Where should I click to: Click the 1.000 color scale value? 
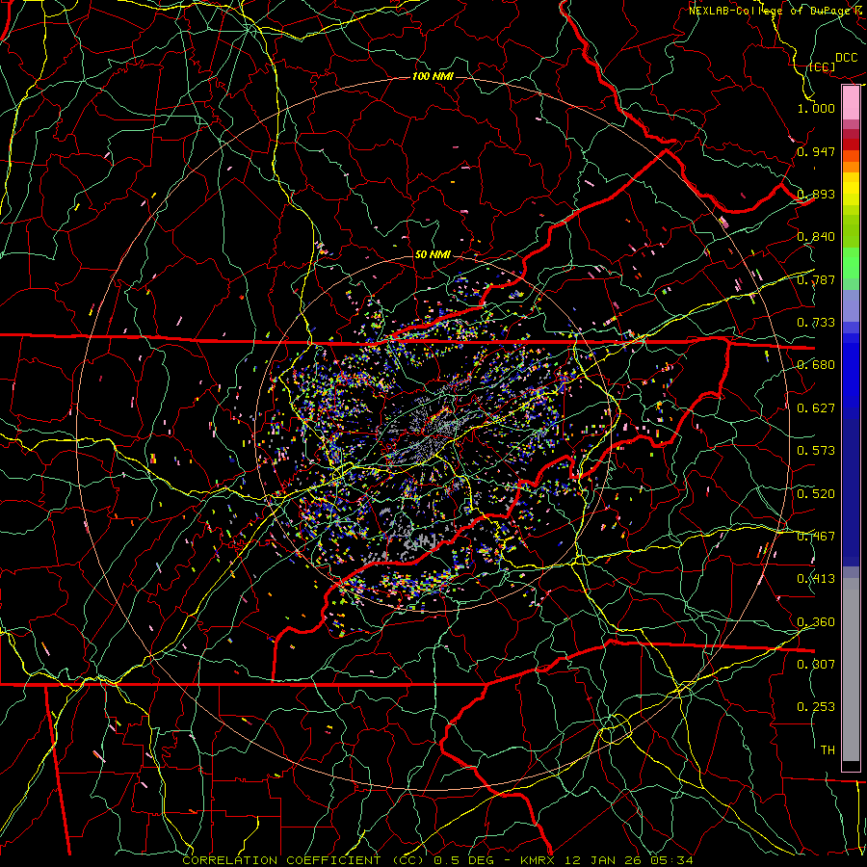click(x=816, y=108)
